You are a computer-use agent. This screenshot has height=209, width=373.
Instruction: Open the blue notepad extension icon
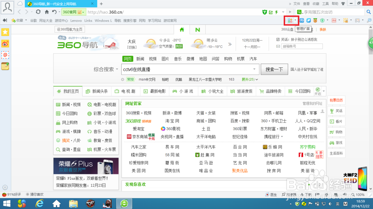[x=308, y=20]
